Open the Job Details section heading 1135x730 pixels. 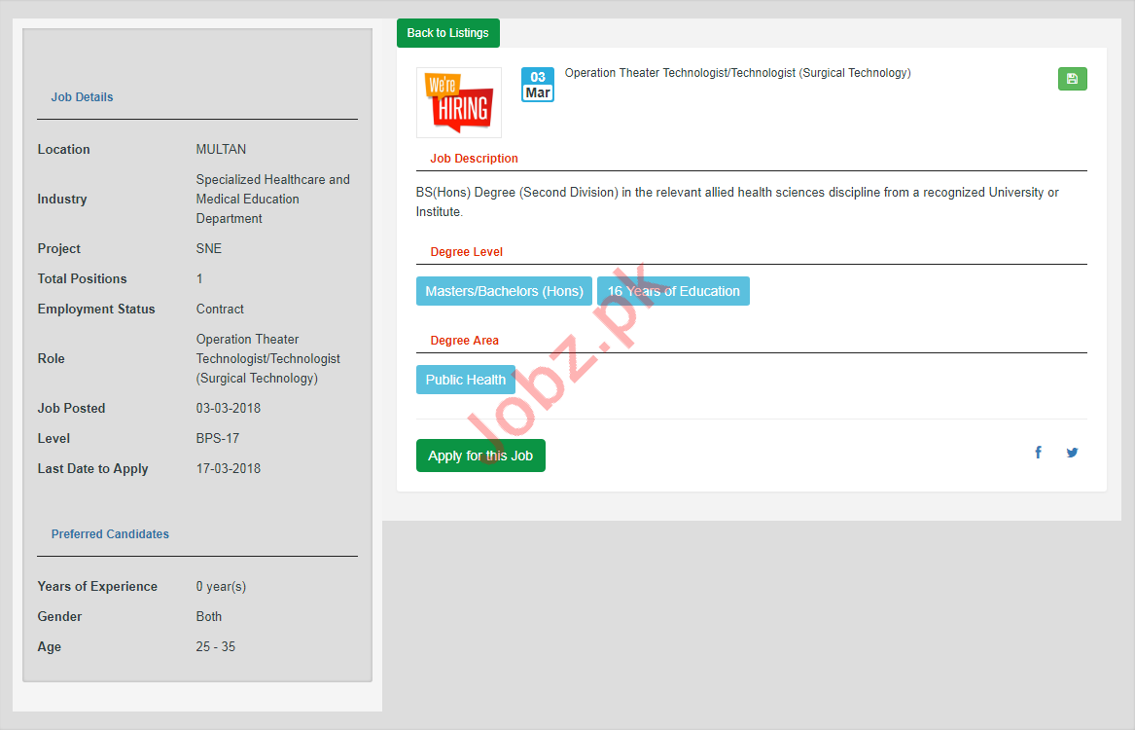(x=82, y=97)
